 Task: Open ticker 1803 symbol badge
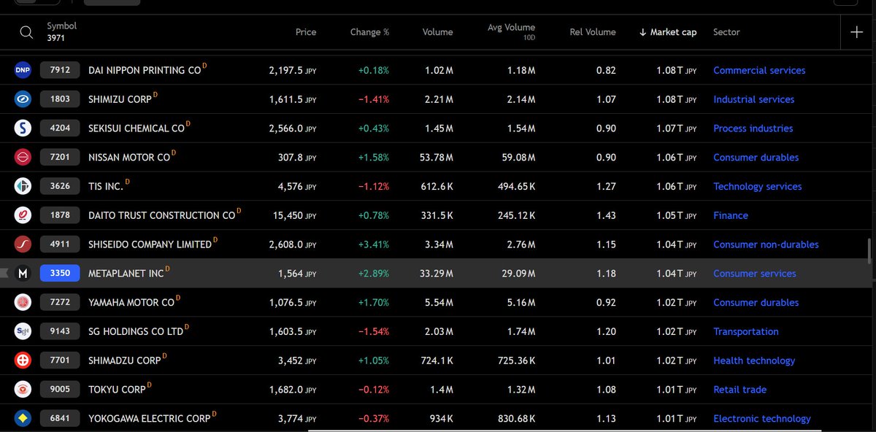click(60, 99)
